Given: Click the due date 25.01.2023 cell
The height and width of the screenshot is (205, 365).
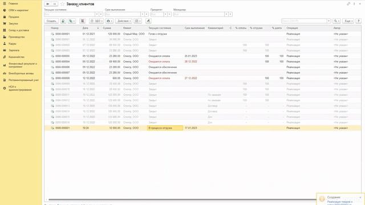Looking at the screenshot, I should tap(191, 56).
